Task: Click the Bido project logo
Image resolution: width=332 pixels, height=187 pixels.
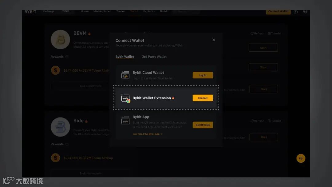Action: click(60, 127)
